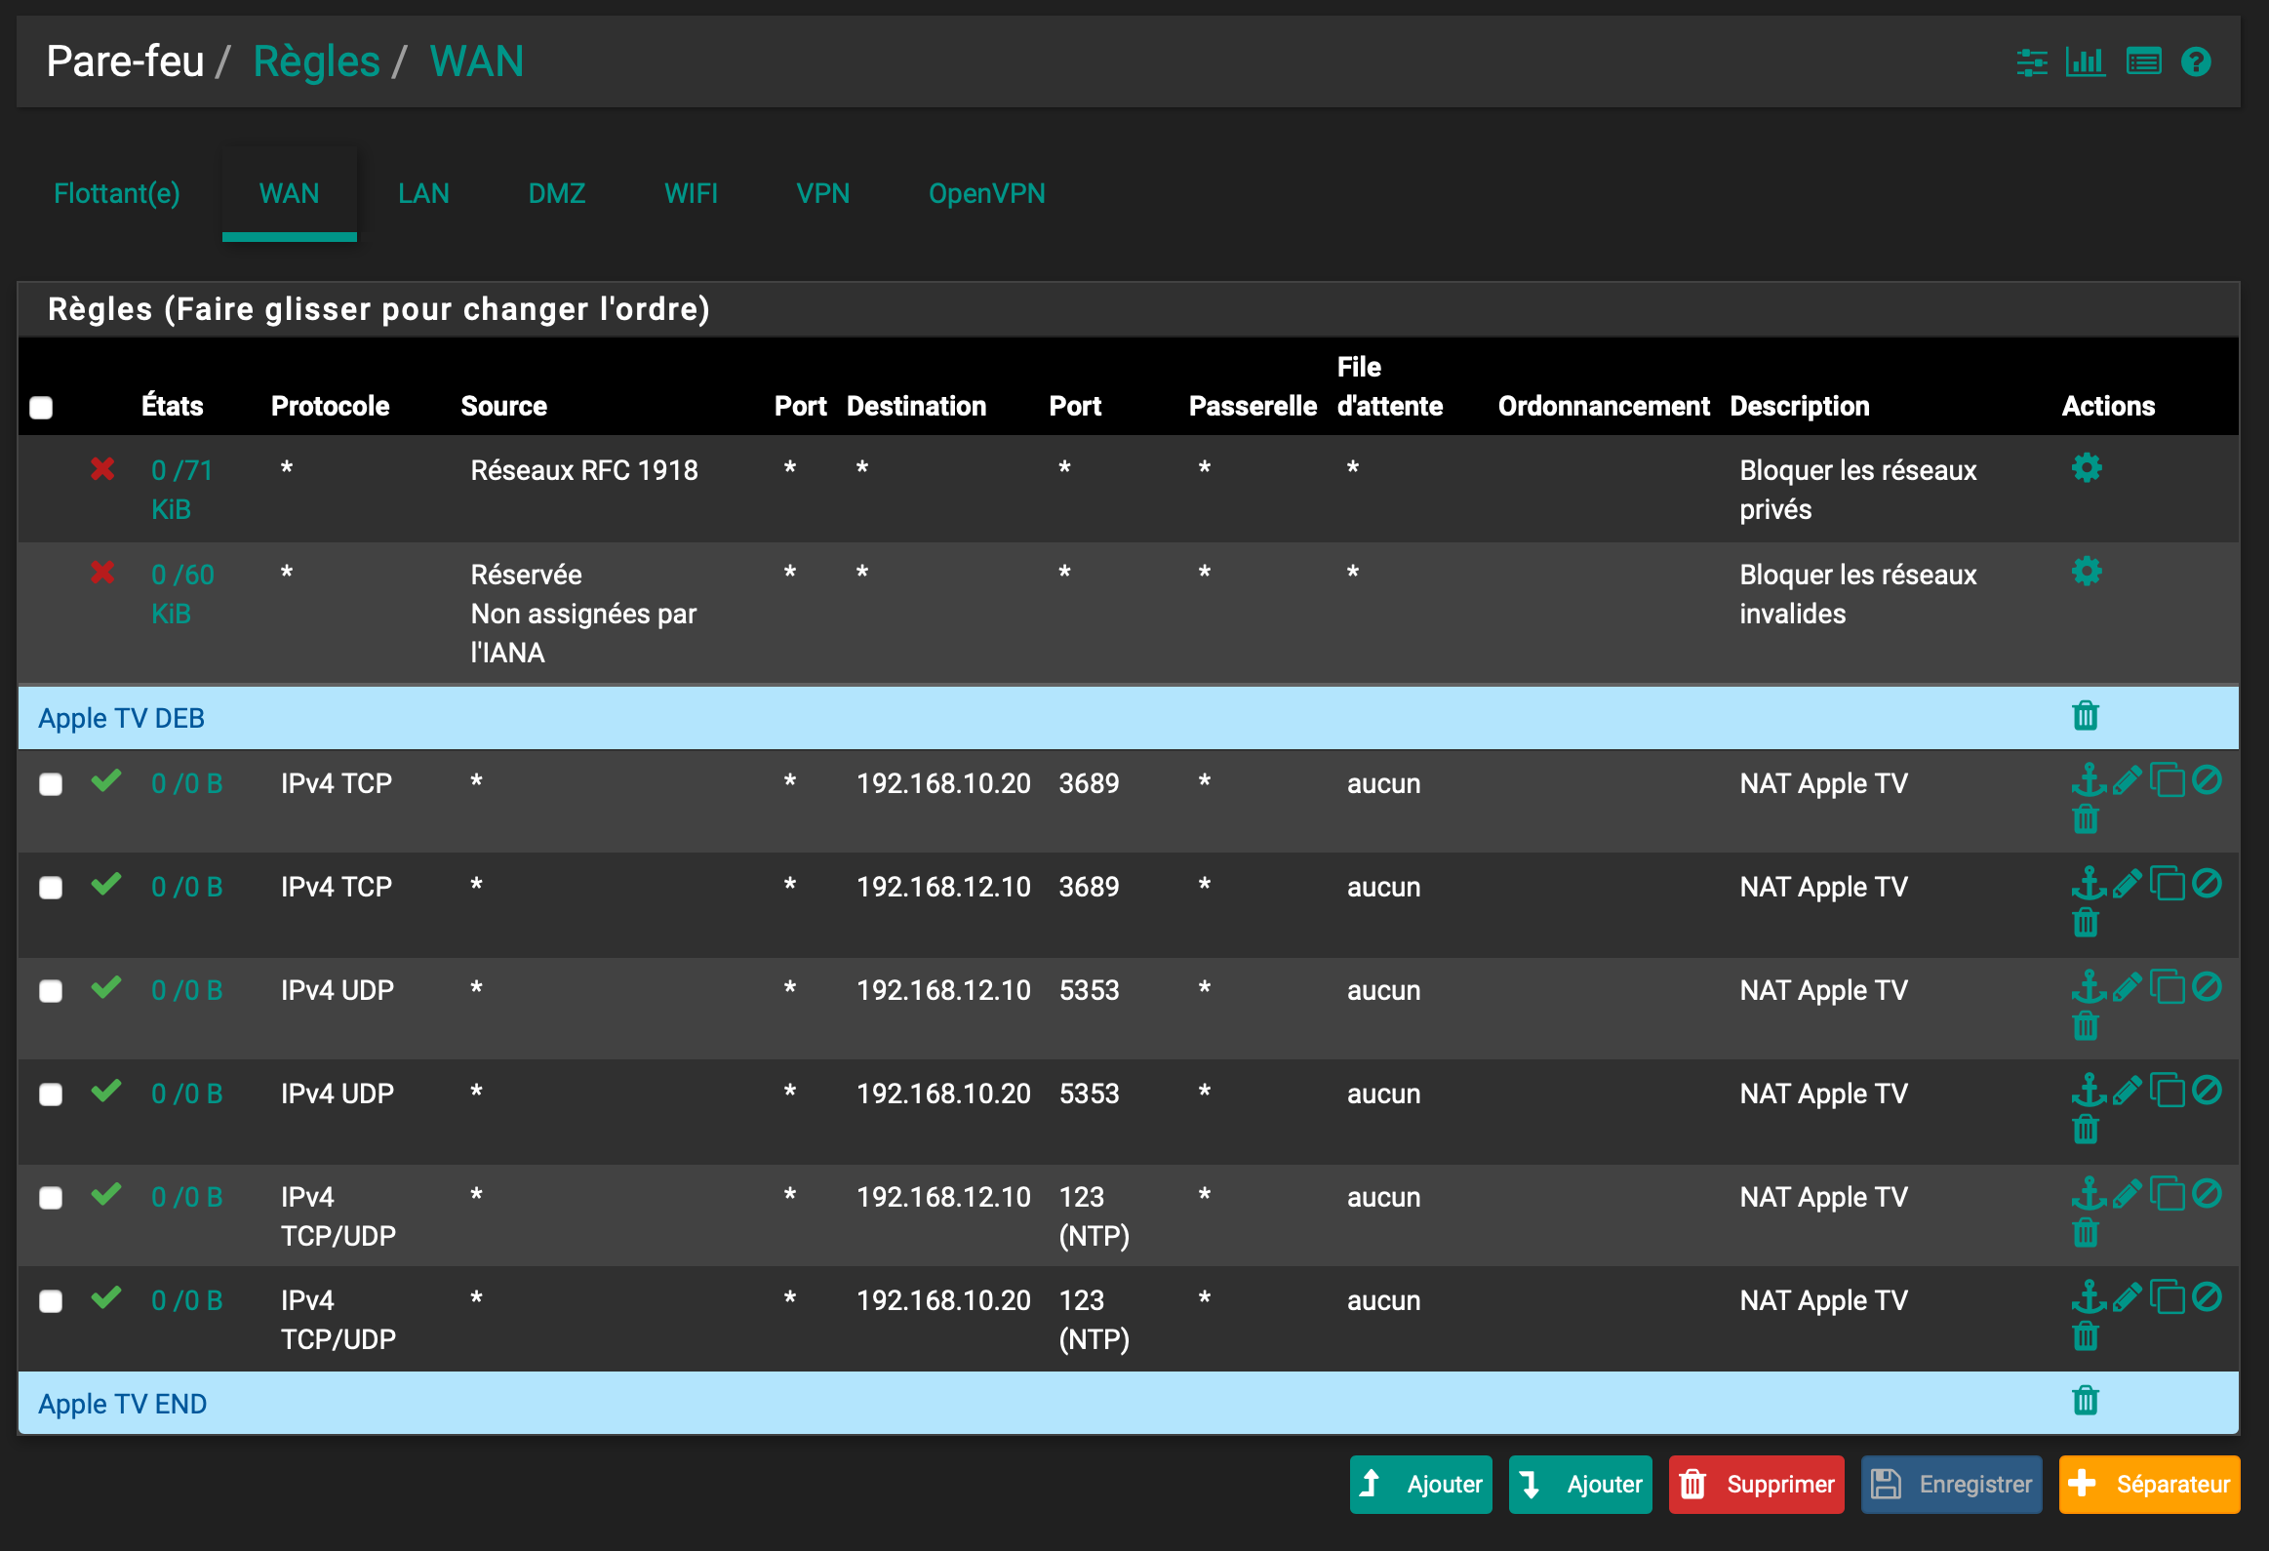Viewport: 2269px width, 1551px height.
Task: Edit the 192.168.10.20 port 3689 rule with pencil
Action: [x=2127, y=780]
